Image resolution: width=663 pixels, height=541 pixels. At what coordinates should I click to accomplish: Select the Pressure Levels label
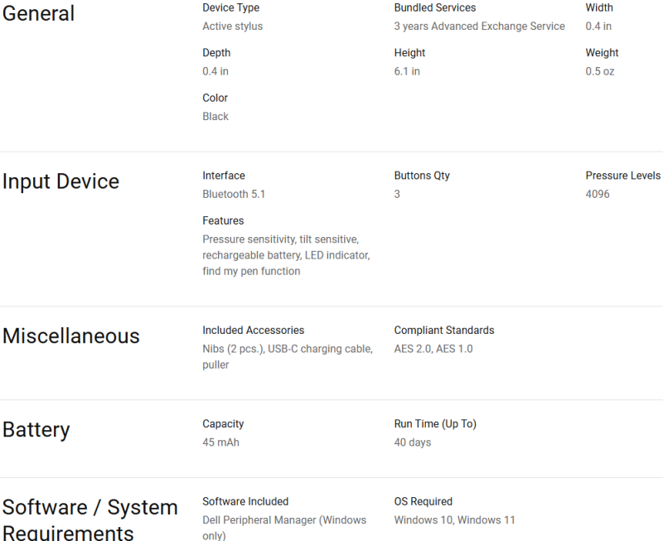[623, 176]
